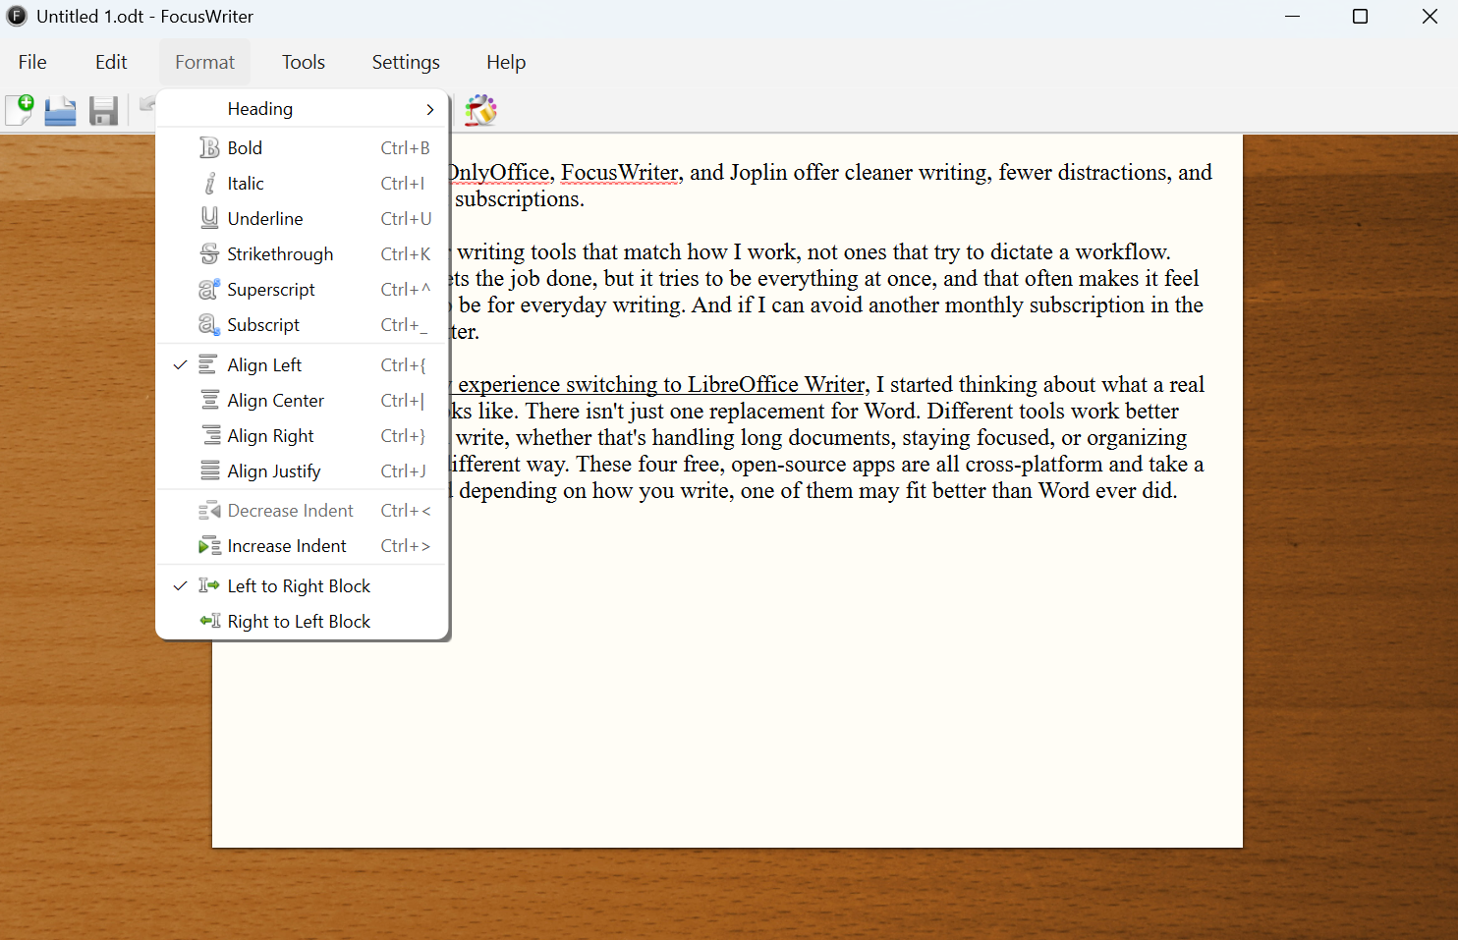Click the Align Right icon
The height and width of the screenshot is (940, 1458).
pyautogui.click(x=209, y=435)
